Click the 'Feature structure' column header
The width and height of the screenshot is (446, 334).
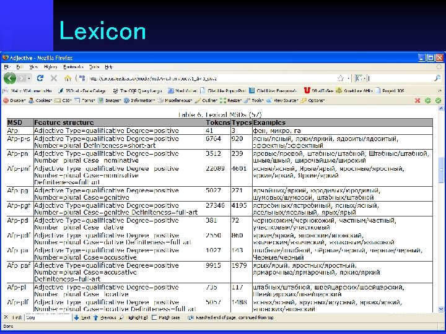click(64, 122)
